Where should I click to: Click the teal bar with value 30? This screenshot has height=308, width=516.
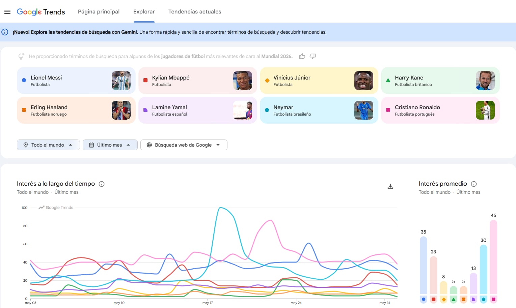coord(484,270)
